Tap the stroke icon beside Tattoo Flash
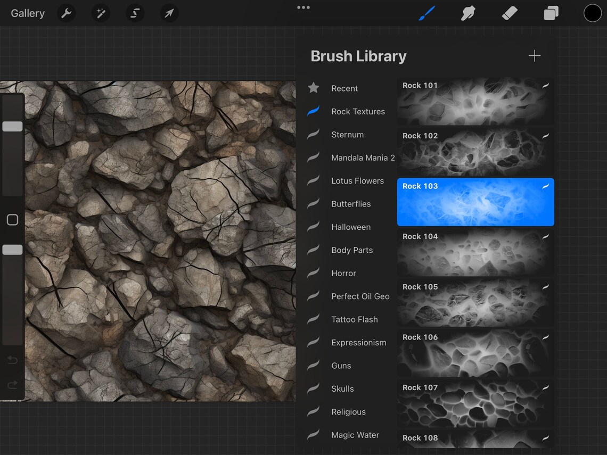This screenshot has height=455, width=607. click(313, 319)
